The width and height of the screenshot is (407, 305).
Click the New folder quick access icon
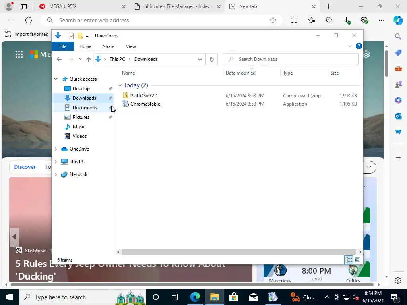click(x=80, y=36)
